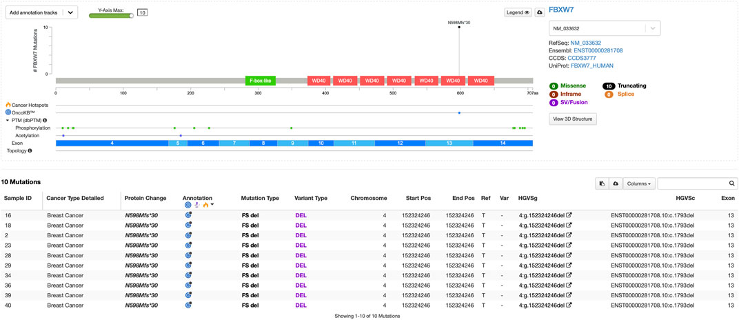Click exon 4 block in Exon track

(112, 143)
